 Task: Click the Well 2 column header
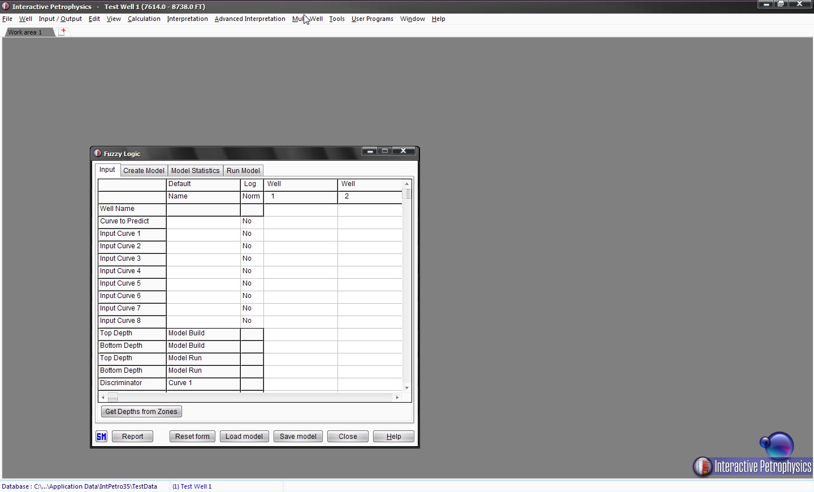[370, 191]
